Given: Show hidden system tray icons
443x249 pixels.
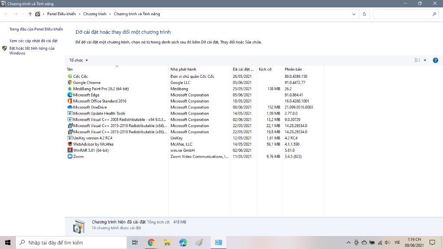Looking at the screenshot, I should [348, 243].
